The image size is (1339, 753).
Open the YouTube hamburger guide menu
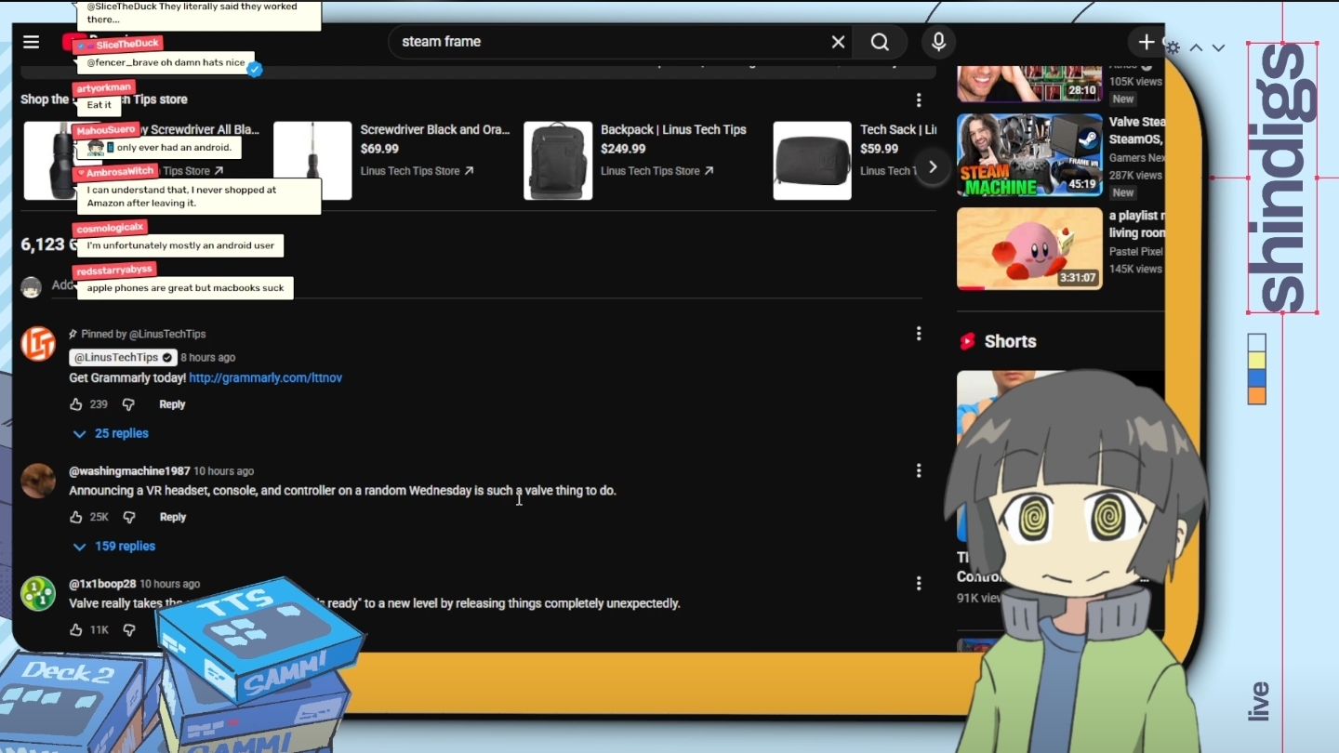tap(32, 42)
